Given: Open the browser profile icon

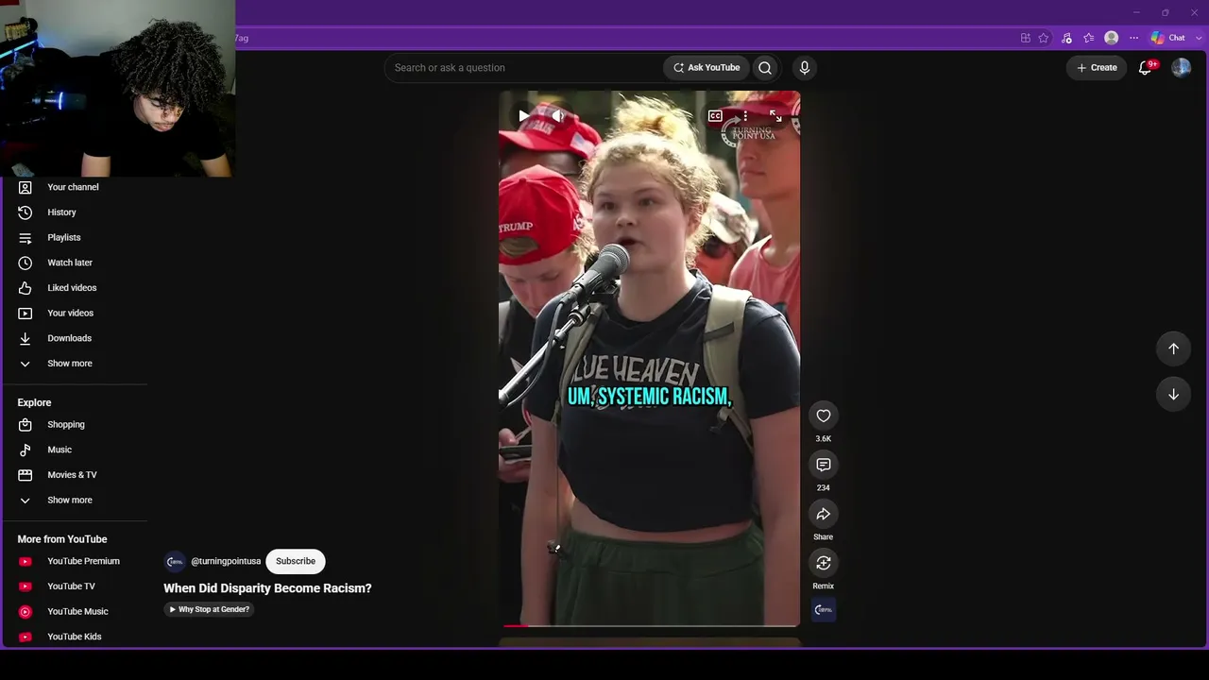Looking at the screenshot, I should 1112,38.
